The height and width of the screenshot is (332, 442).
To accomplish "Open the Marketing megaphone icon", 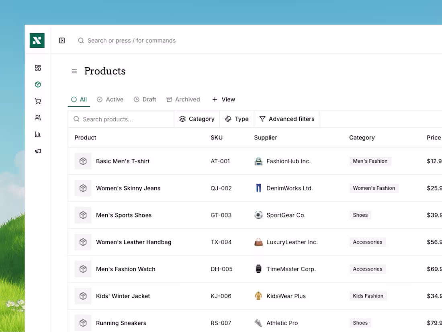I will pyautogui.click(x=37, y=151).
